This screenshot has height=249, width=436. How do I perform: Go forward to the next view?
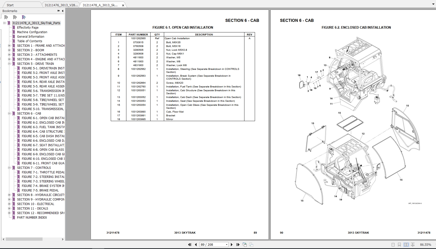tap(251, 244)
